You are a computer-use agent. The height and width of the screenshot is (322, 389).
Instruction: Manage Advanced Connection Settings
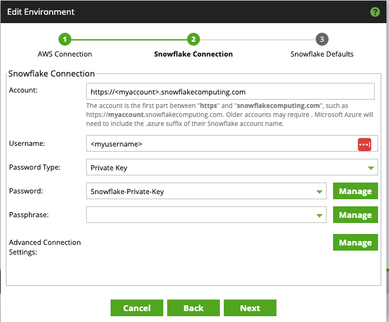(355, 242)
